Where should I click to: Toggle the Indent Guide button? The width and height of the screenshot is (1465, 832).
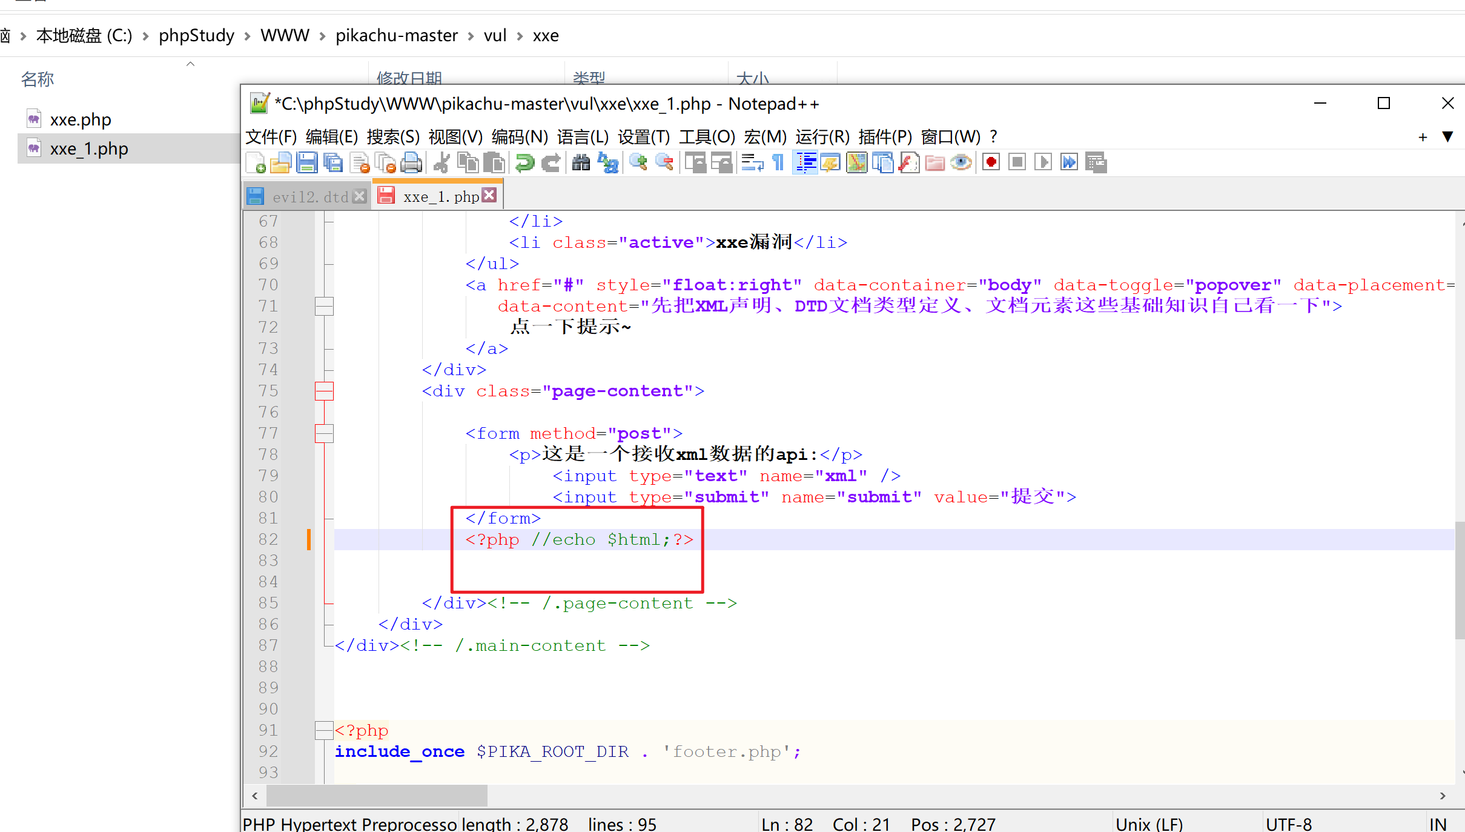pyautogui.click(x=805, y=162)
